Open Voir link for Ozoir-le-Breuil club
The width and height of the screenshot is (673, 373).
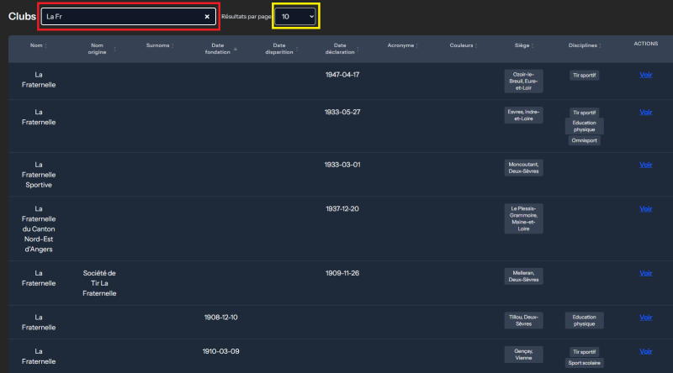pos(645,75)
